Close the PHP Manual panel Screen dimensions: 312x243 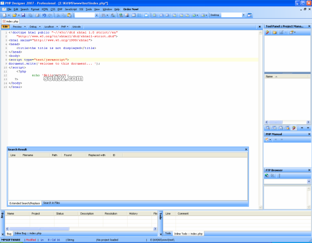309,134
